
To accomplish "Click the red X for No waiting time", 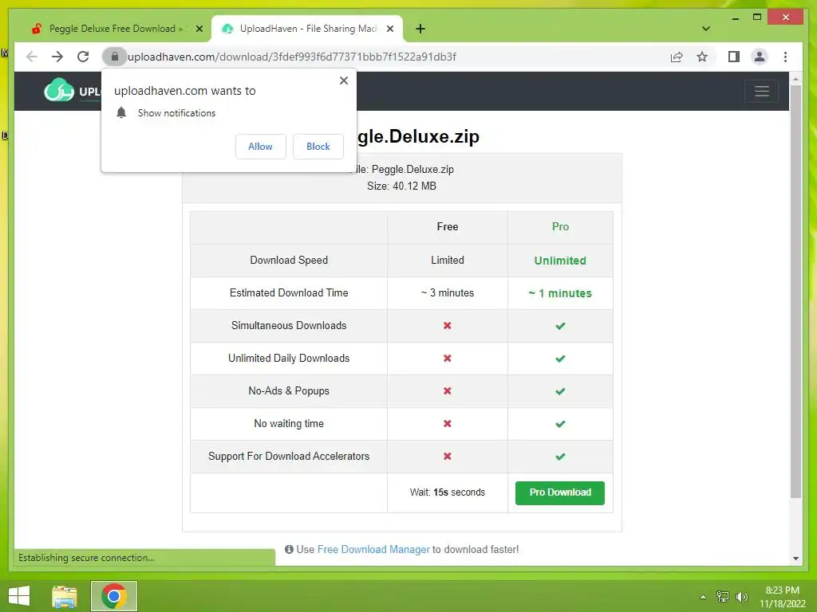I will coord(447,424).
